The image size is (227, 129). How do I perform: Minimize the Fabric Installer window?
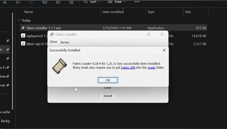pos(136,34)
